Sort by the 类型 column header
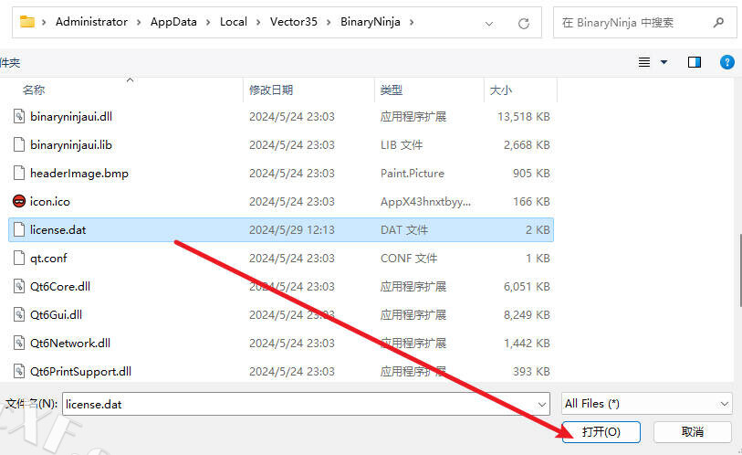 point(392,90)
